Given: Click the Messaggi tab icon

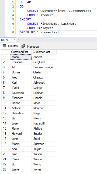Looking at the screenshot, I should (23, 46).
